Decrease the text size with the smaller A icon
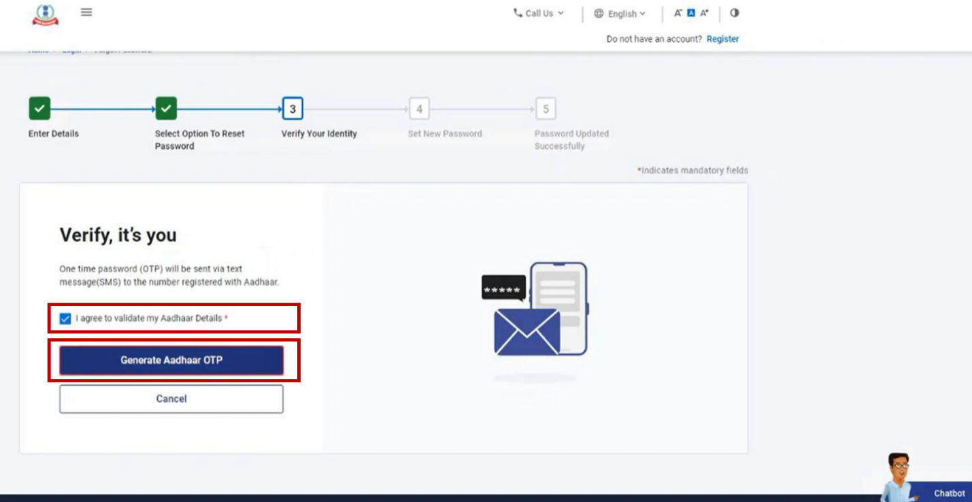 pyautogui.click(x=678, y=13)
